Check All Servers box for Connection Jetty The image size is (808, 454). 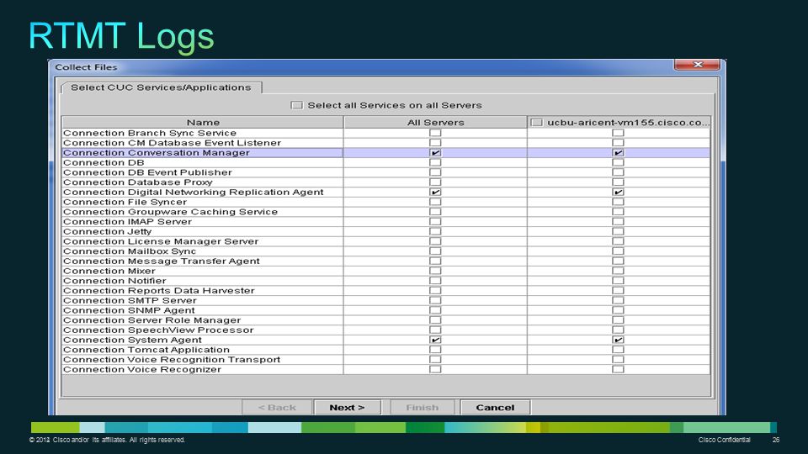435,231
